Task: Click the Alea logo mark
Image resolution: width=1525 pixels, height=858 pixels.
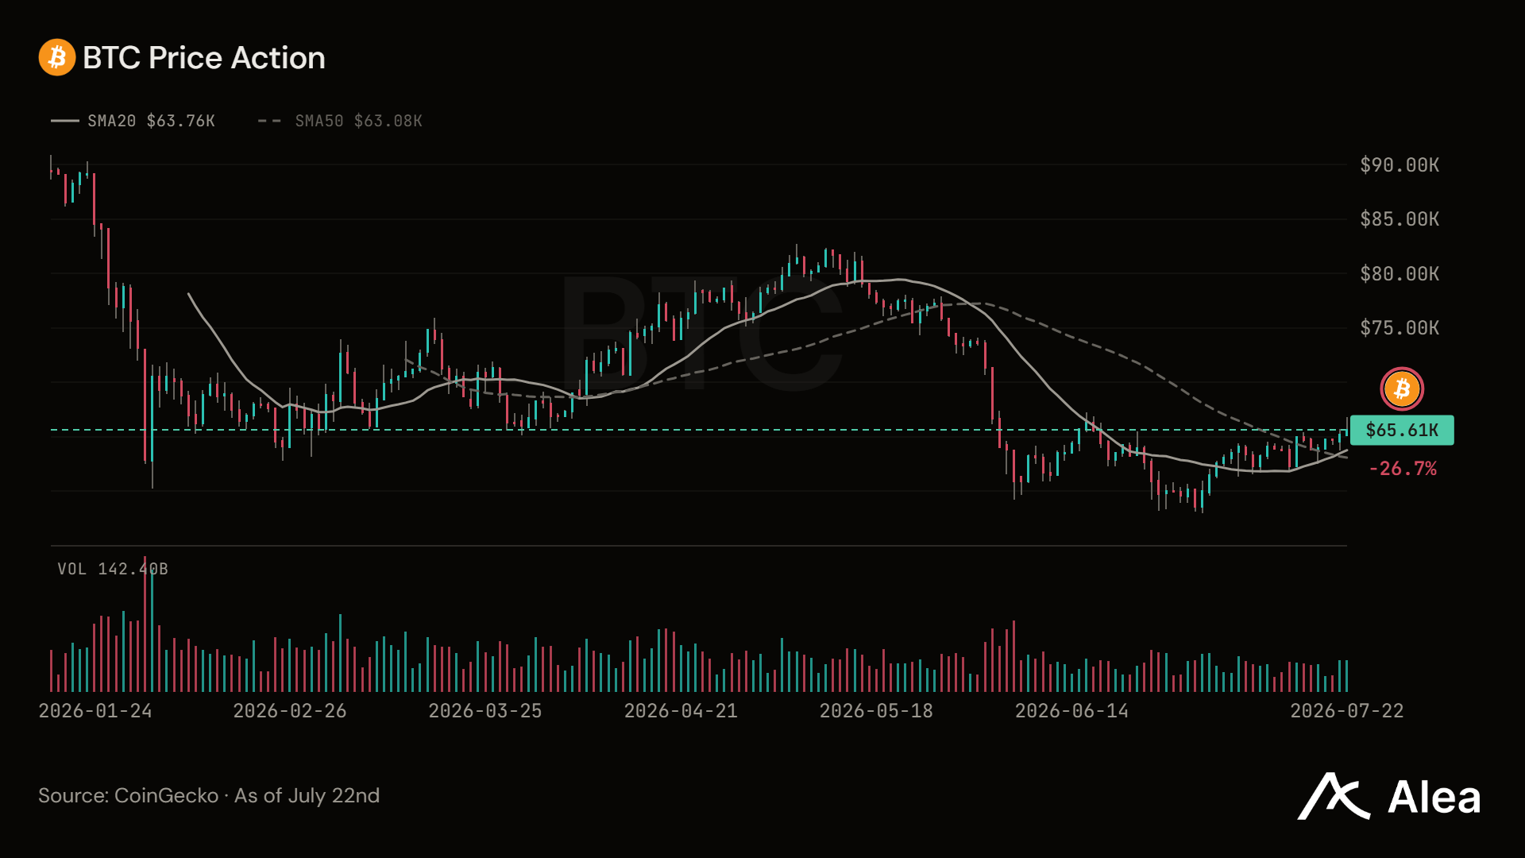Action: tap(1334, 796)
